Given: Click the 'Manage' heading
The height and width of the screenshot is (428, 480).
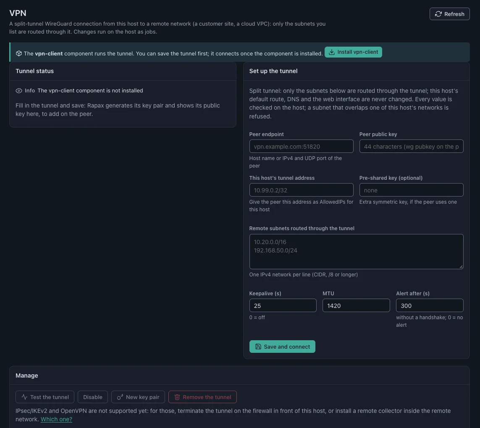Looking at the screenshot, I should (x=26, y=375).
